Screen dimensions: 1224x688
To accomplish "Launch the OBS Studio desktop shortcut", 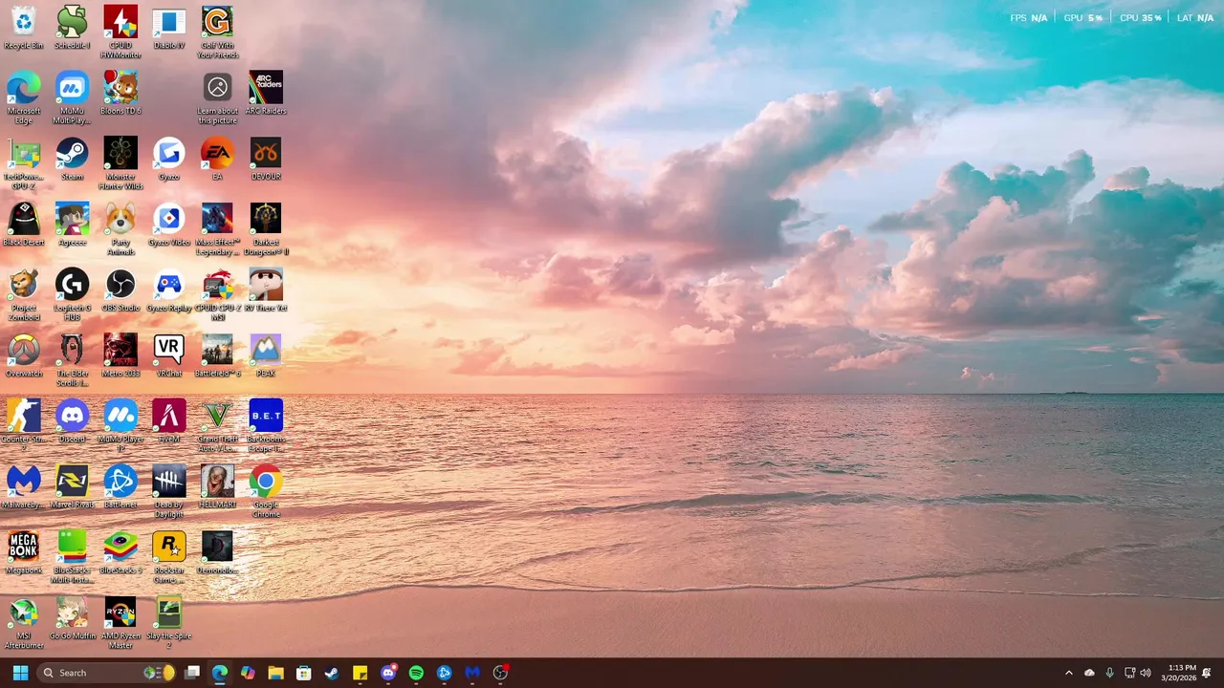I will click(120, 290).
